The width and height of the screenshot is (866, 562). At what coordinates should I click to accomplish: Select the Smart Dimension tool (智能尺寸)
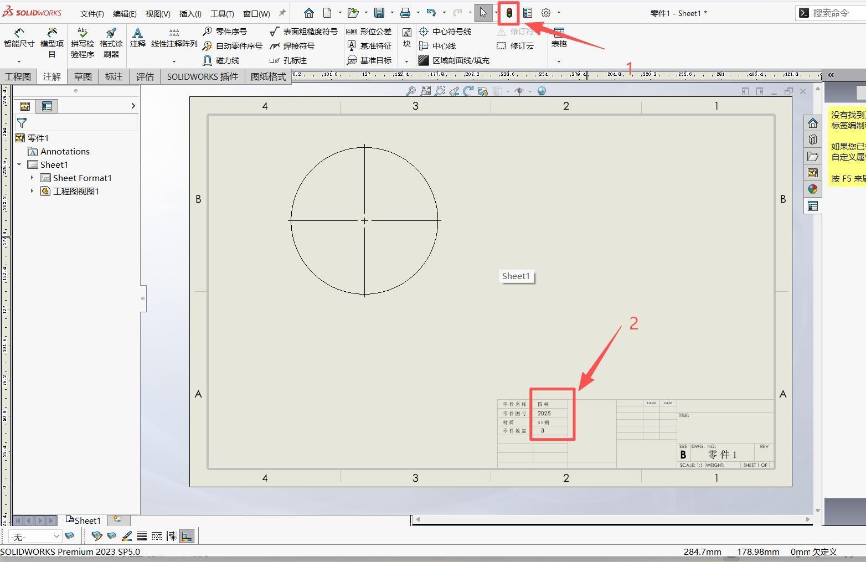(19, 39)
